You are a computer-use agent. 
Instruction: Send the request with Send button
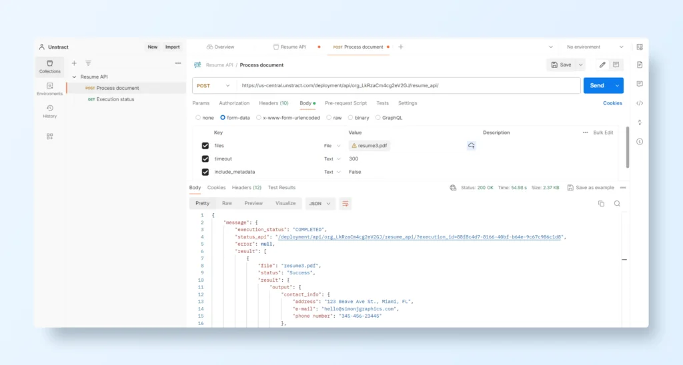point(597,86)
